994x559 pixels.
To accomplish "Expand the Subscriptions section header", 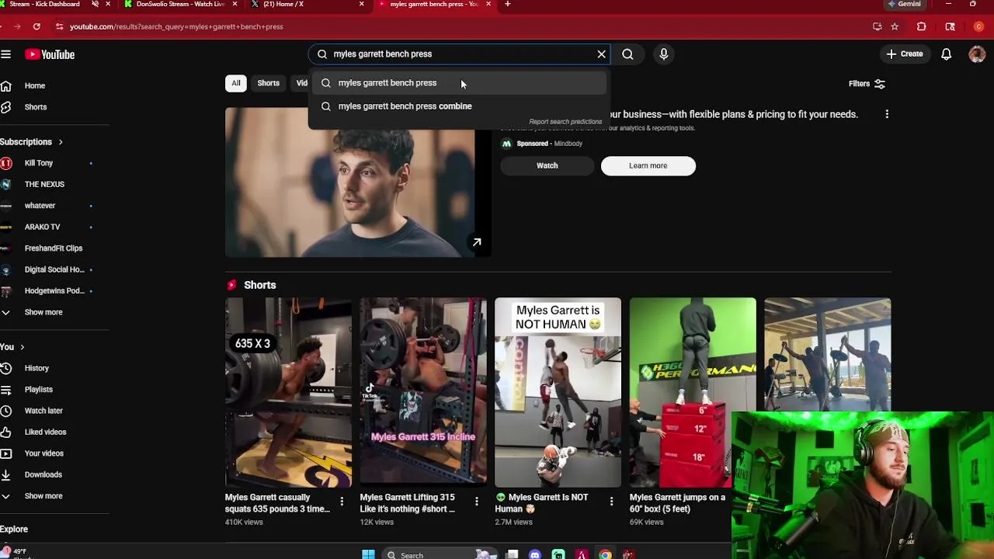I will click(31, 142).
